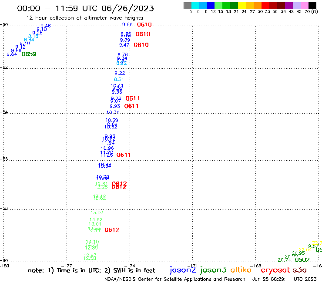Click the jason3 satellite legend label
This screenshot has height=283, width=322.
point(213,270)
